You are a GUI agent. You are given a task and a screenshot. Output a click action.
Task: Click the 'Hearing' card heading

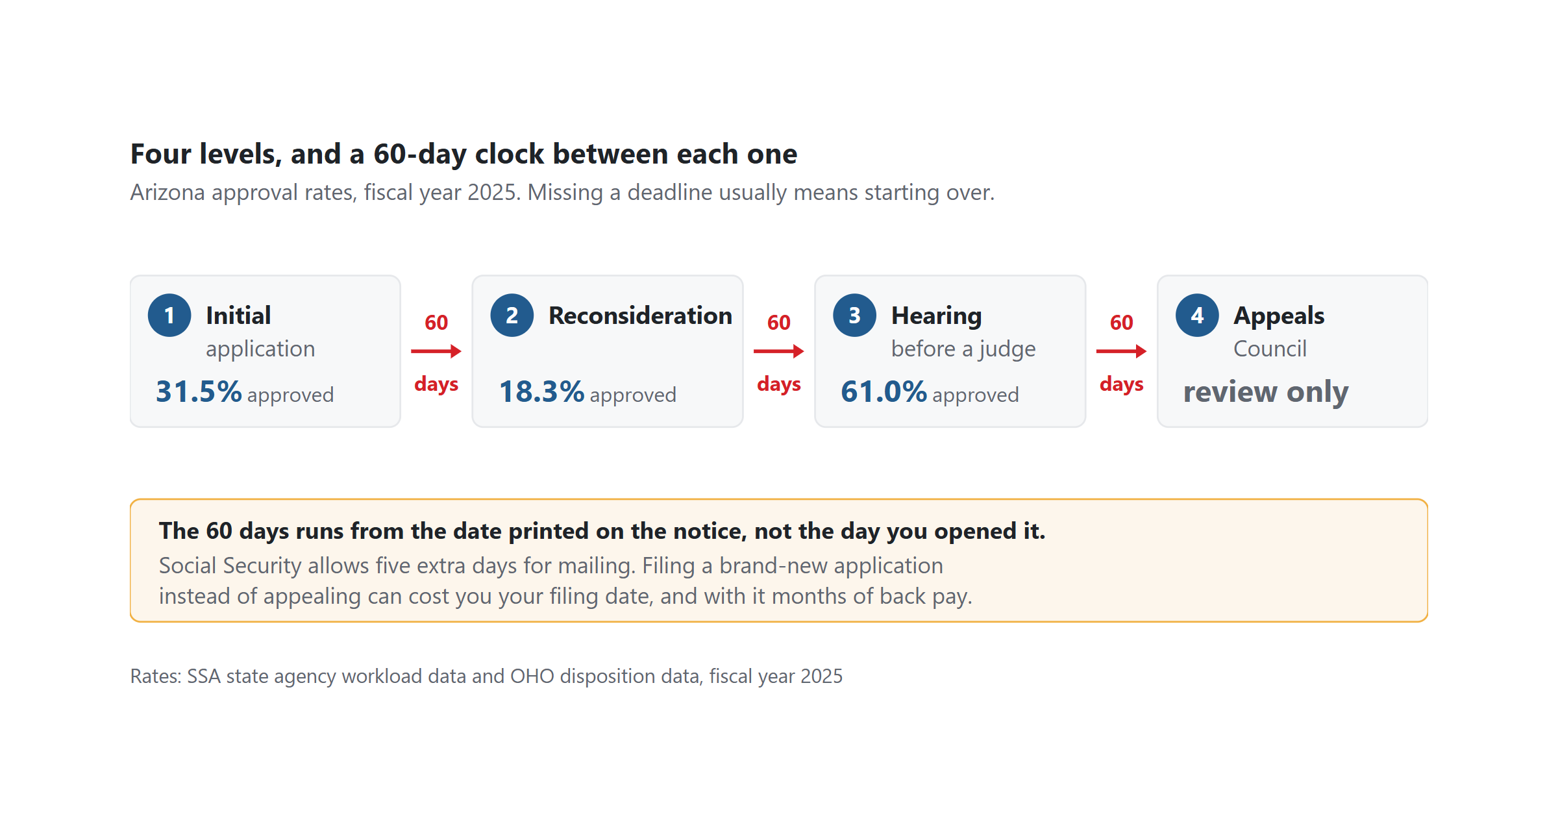pos(937,316)
